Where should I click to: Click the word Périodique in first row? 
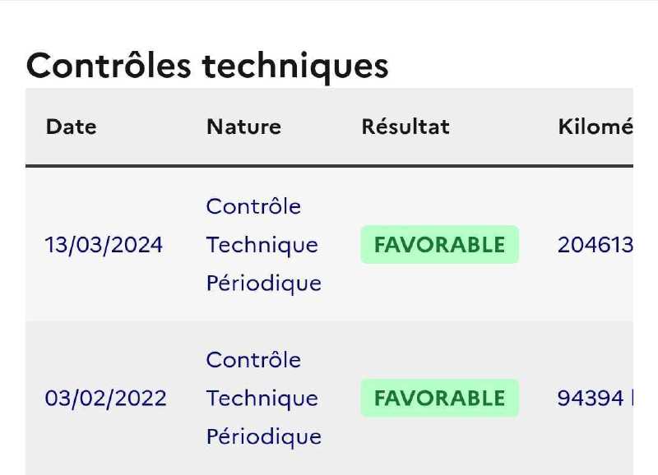pyautogui.click(x=264, y=284)
